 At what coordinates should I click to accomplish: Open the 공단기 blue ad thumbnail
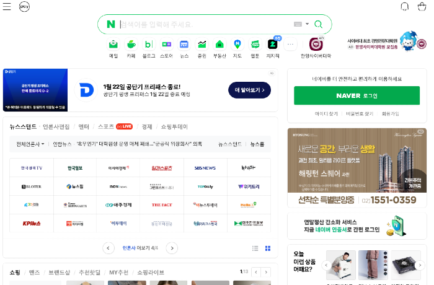click(35, 90)
